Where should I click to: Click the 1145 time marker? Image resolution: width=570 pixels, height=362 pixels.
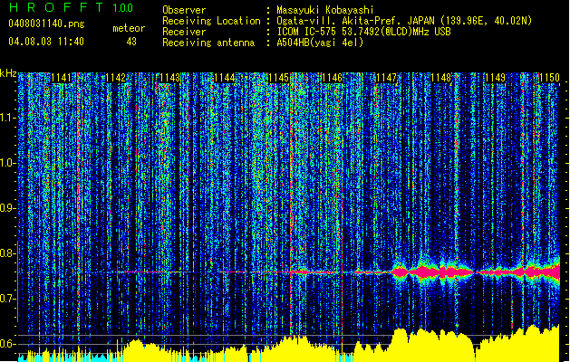tap(278, 78)
